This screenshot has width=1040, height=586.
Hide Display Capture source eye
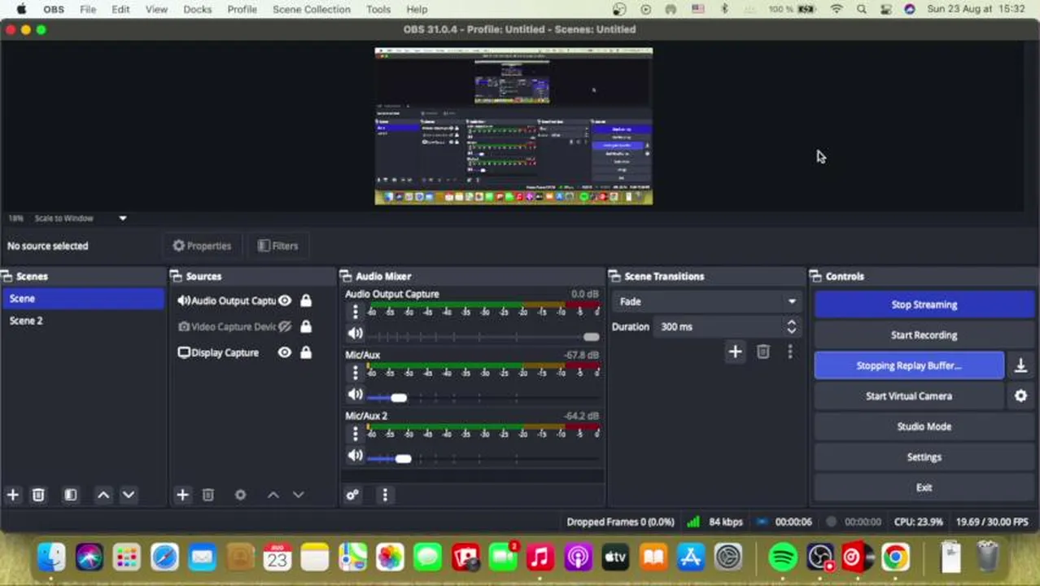pyautogui.click(x=285, y=352)
